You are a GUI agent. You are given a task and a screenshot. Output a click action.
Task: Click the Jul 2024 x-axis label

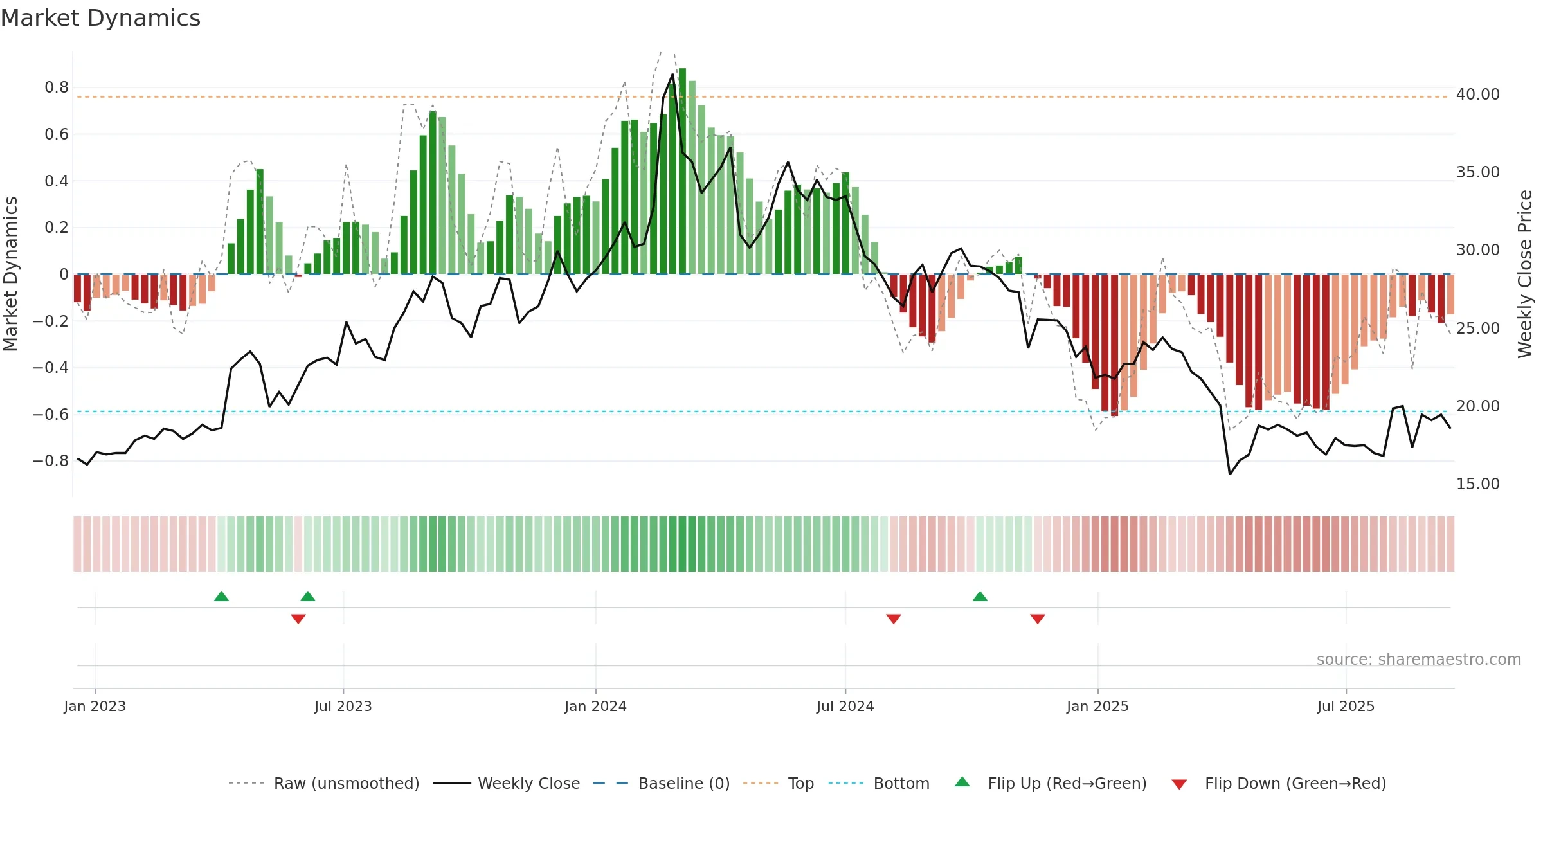point(845,706)
